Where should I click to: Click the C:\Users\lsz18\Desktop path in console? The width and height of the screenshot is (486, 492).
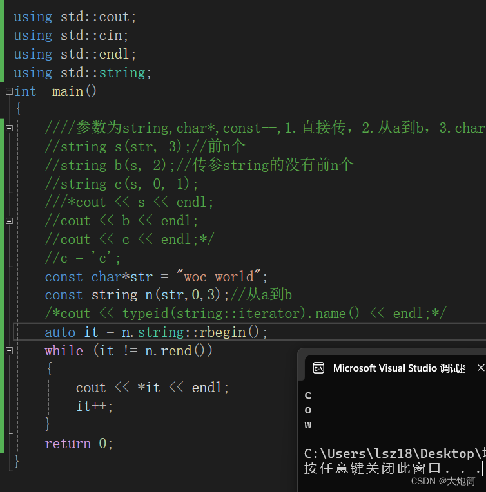pyautogui.click(x=393, y=453)
